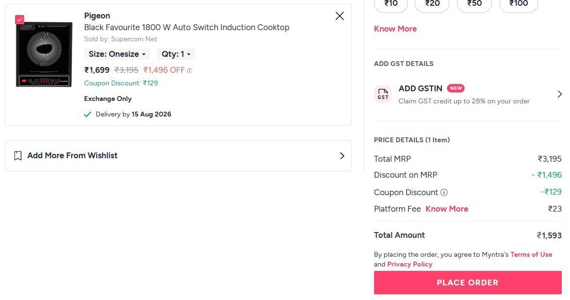Screen dimensions: 570x300
Task: Click the wishlist bookmark icon
Action: point(18,156)
